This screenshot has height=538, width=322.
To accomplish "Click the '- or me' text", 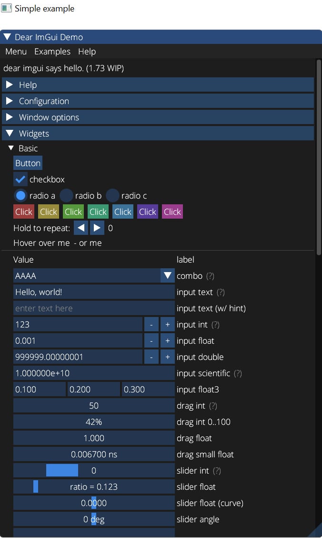I will click(88, 243).
